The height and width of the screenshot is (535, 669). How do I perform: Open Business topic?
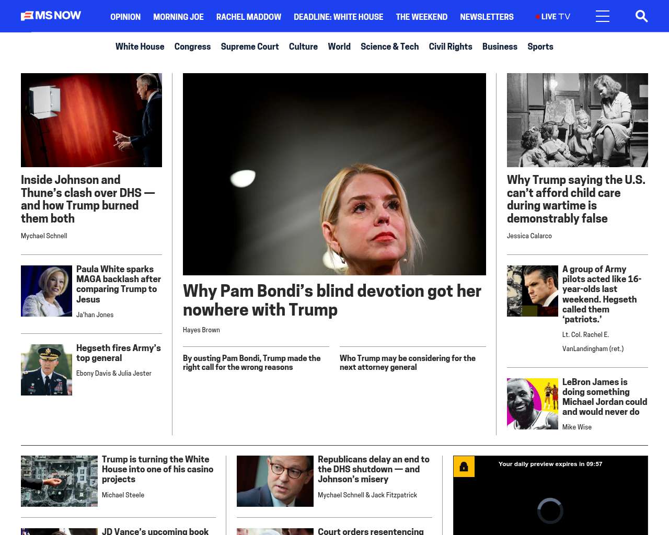pyautogui.click(x=500, y=46)
